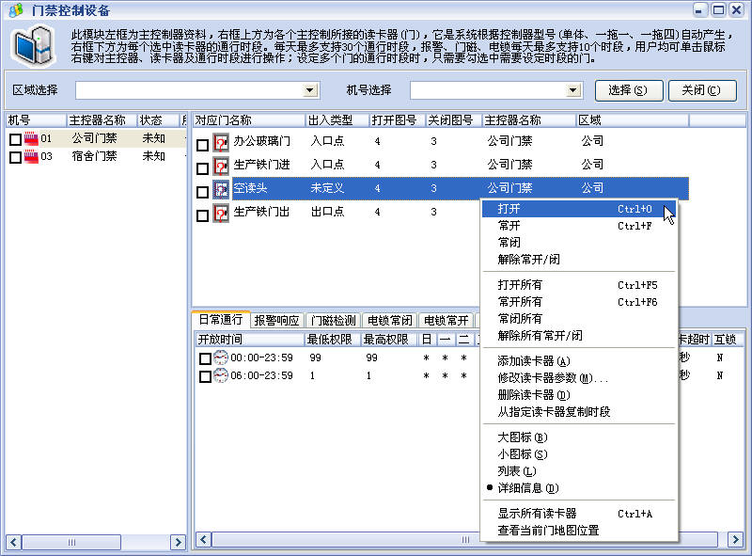Switch to the 报警响应 tab
752x556 pixels.
276,321
